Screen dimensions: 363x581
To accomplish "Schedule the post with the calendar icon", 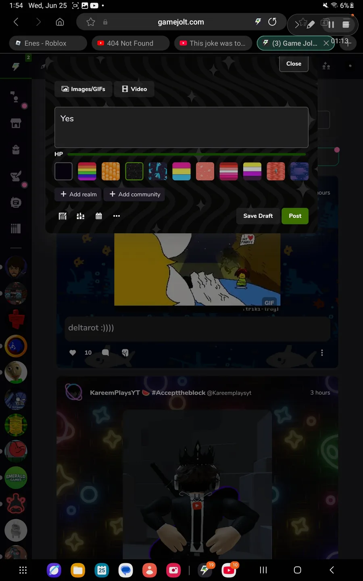I will click(x=99, y=216).
